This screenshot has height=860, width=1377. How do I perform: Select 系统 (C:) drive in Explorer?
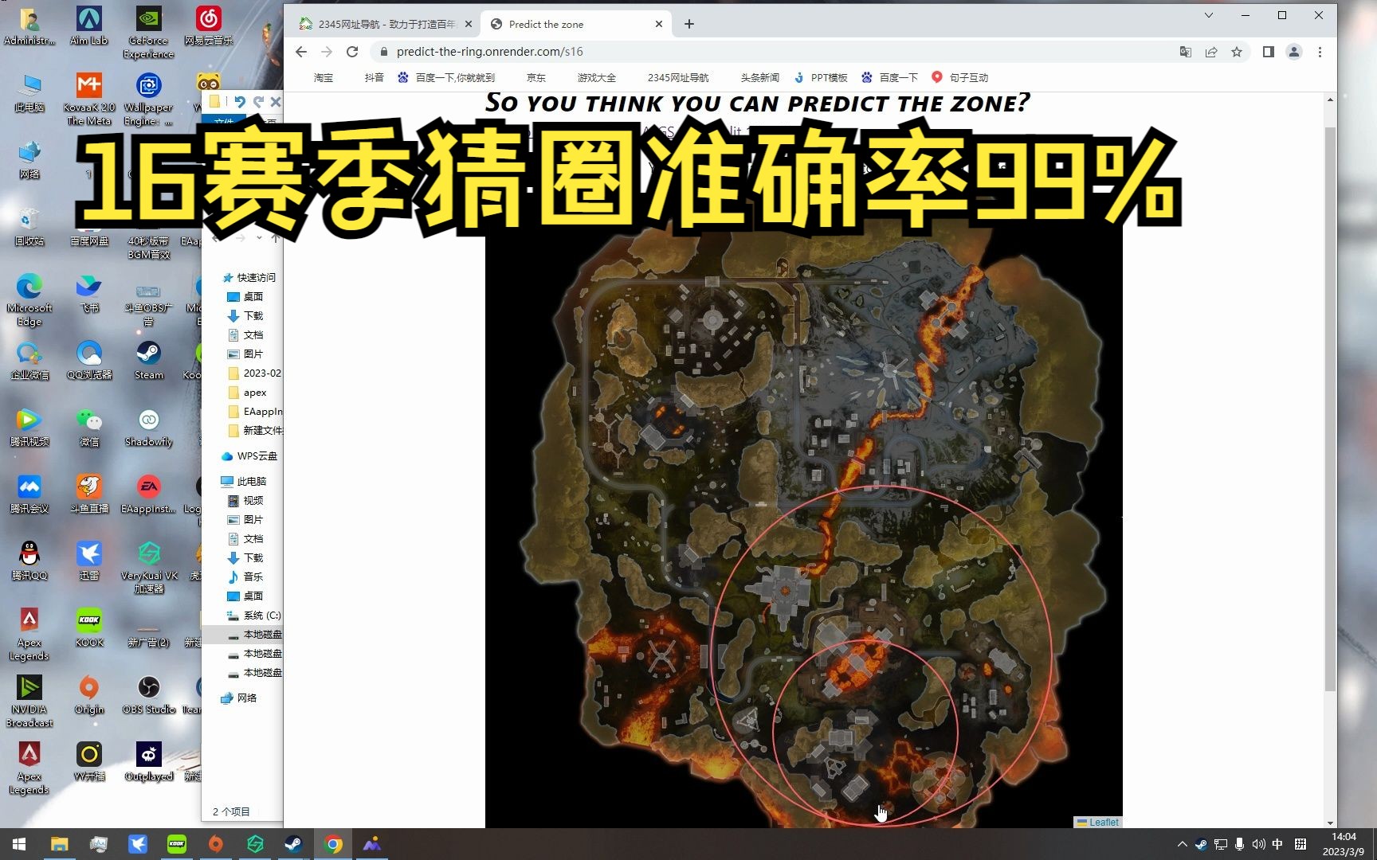pyautogui.click(x=254, y=615)
